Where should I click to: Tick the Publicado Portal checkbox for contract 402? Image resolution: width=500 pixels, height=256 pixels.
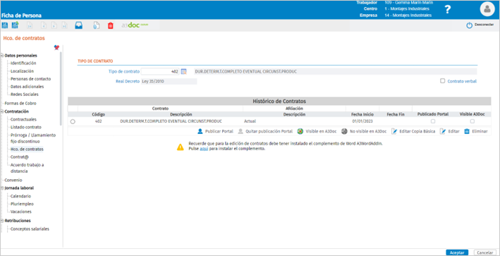coord(433,121)
